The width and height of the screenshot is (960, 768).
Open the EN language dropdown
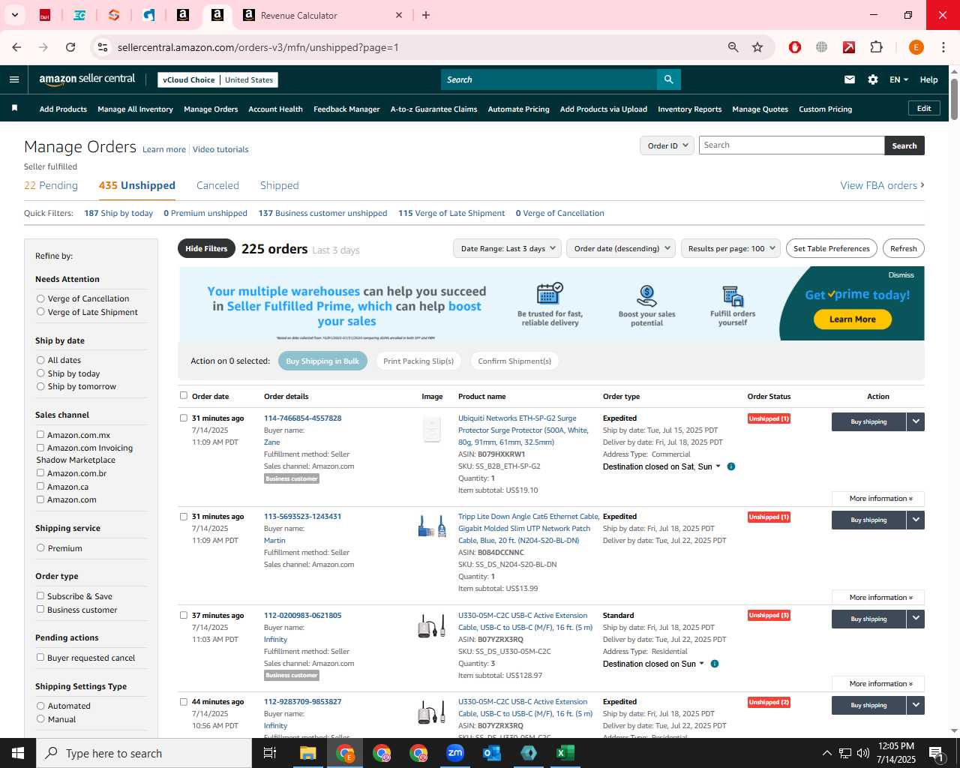tap(898, 79)
